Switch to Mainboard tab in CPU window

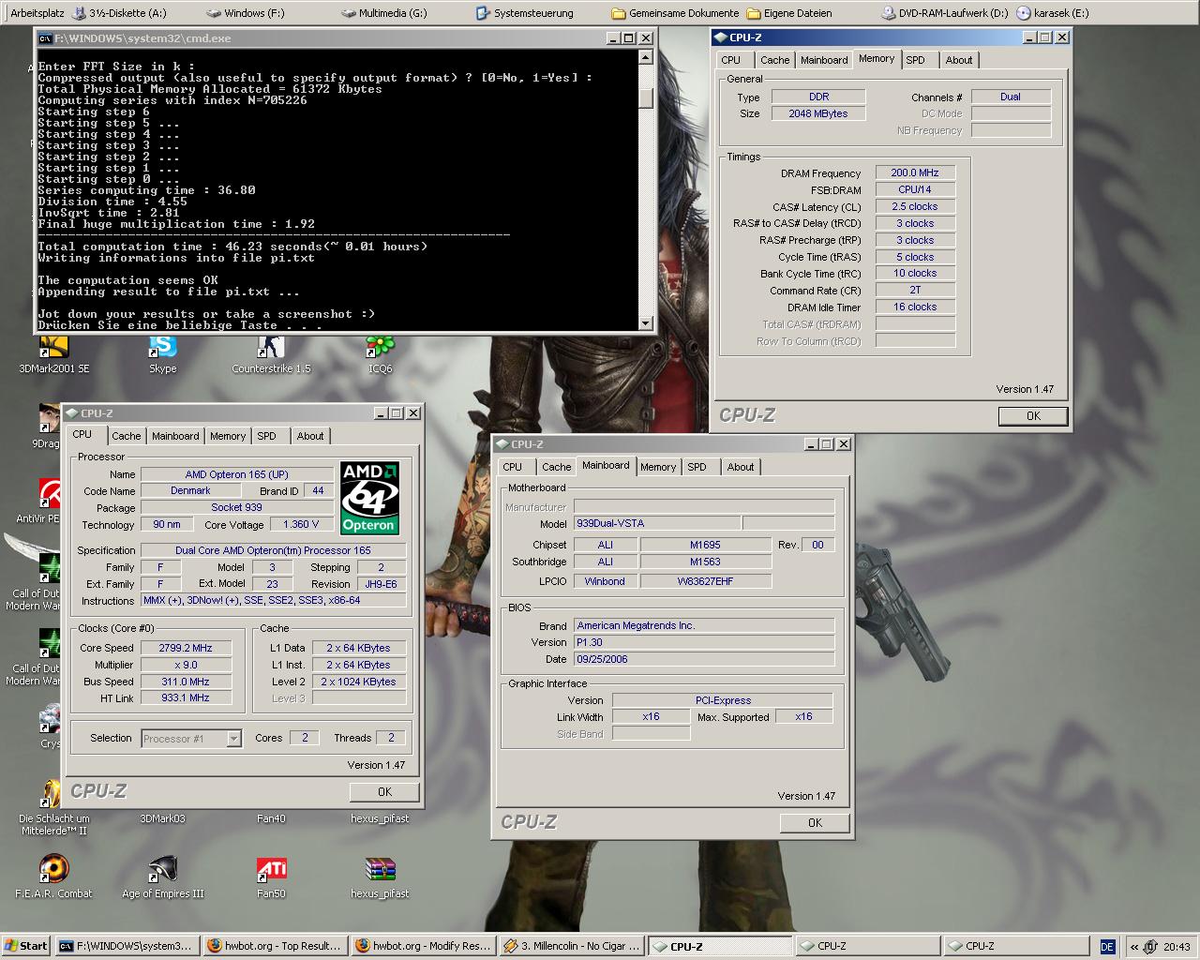(x=175, y=436)
